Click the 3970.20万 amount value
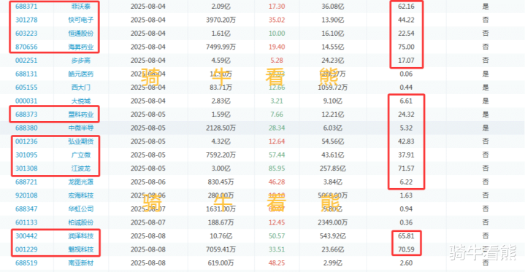 221,20
